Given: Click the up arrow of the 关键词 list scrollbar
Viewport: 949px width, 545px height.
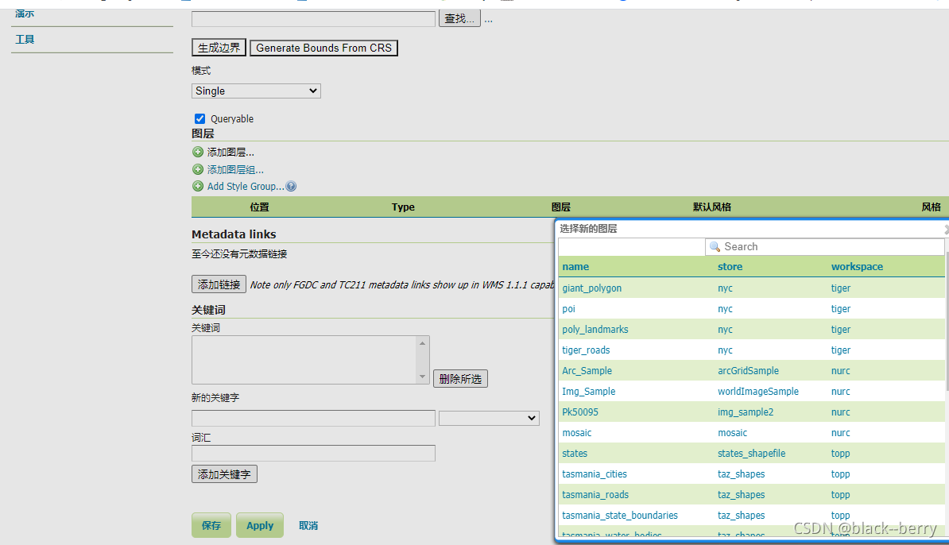Looking at the screenshot, I should (423, 343).
